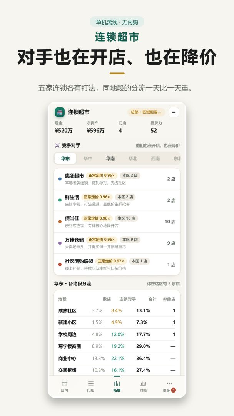Tap the orange dot beside 便当佳
Viewport: 234px width, 416px height.
[60, 221]
